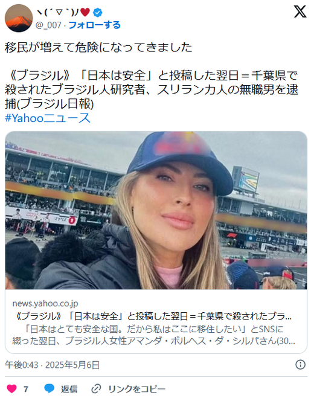This screenshot has height=398, width=314.
Task: Click the chain link copy icon
Action: click(x=96, y=388)
